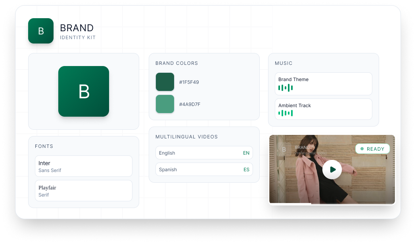Select the large B brand mark preview
Viewport: 416px width, 244px height.
[x=83, y=91]
